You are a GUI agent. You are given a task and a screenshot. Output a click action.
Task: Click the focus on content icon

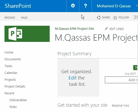click(x=136, y=17)
